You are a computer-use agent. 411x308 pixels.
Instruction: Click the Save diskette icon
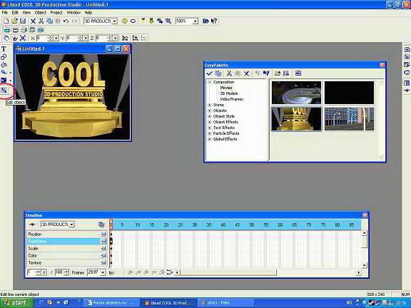click(23, 21)
